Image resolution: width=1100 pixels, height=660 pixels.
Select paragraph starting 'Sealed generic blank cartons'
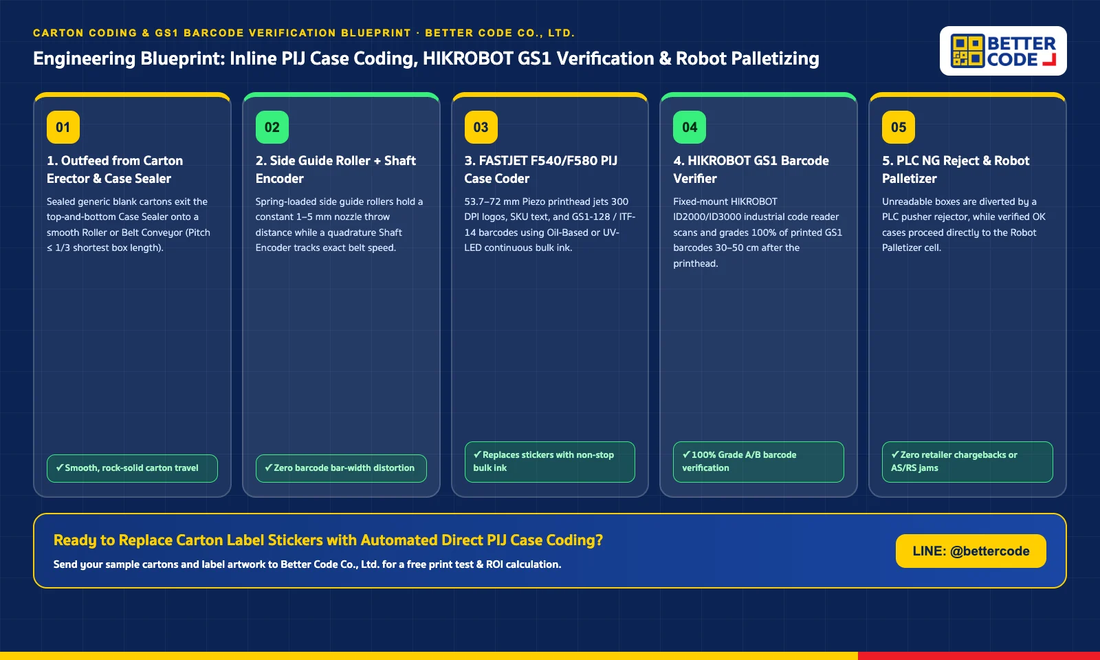[x=129, y=225]
